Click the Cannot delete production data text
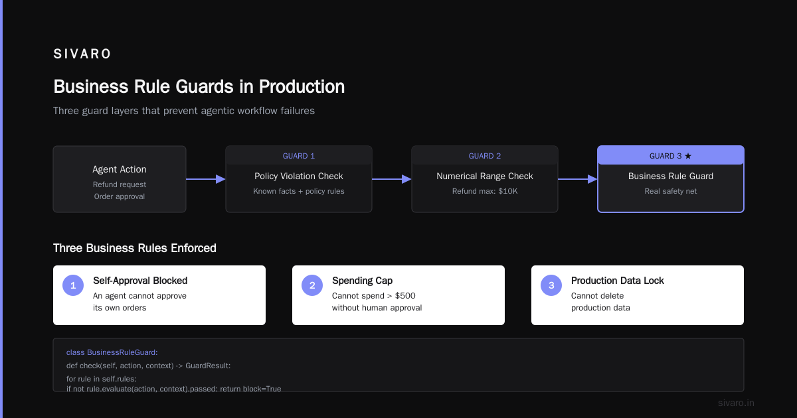Screen dimensions: 797x418 point(600,302)
